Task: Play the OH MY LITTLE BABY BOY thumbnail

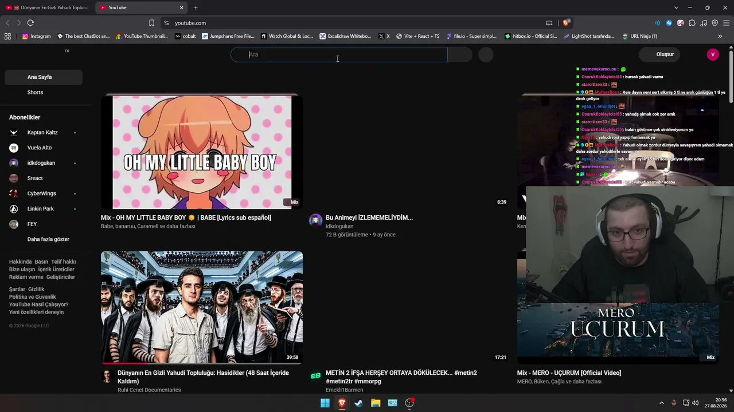Action: 202,152
